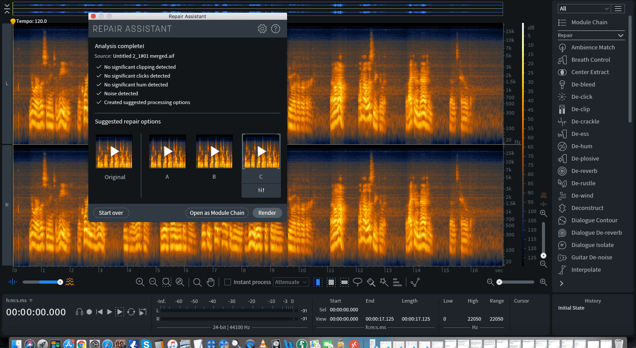Click the record button in transport
Image resolution: width=636 pixels, height=348 pixels.
89,312
